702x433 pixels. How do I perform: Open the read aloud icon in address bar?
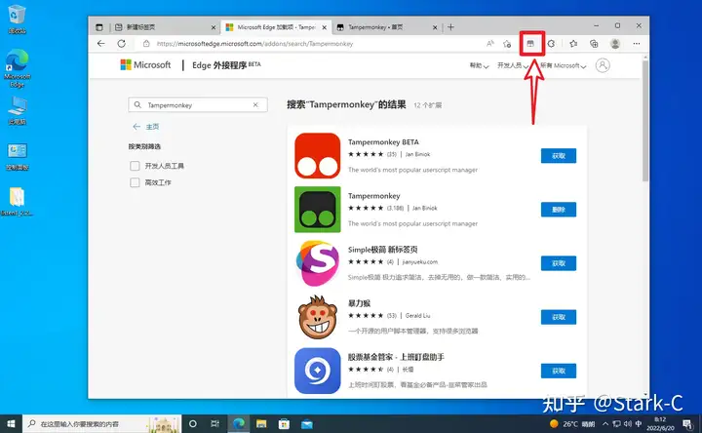point(490,44)
